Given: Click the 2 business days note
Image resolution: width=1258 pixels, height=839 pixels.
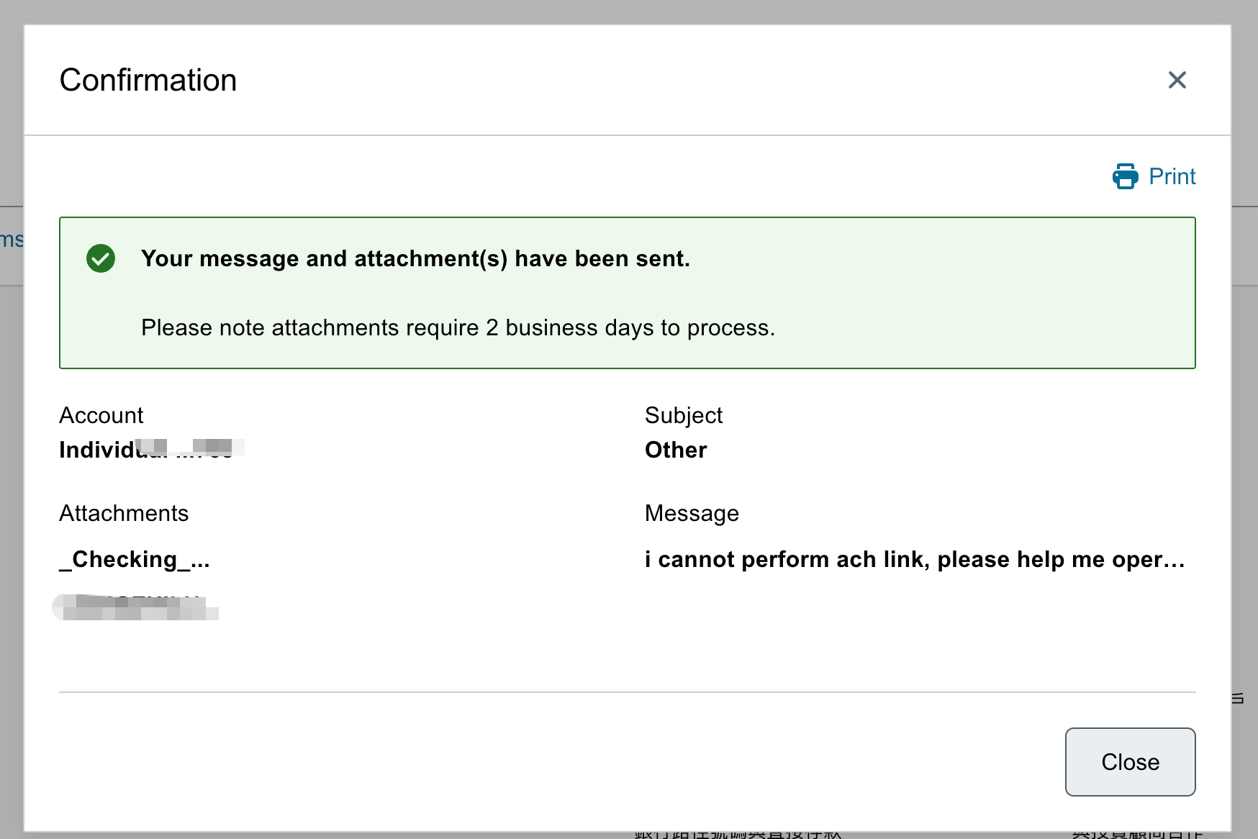Looking at the screenshot, I should [458, 327].
